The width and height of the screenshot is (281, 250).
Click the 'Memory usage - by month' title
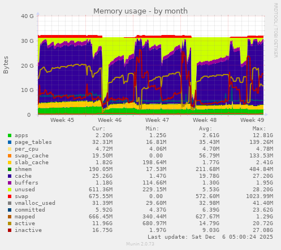point(140,11)
